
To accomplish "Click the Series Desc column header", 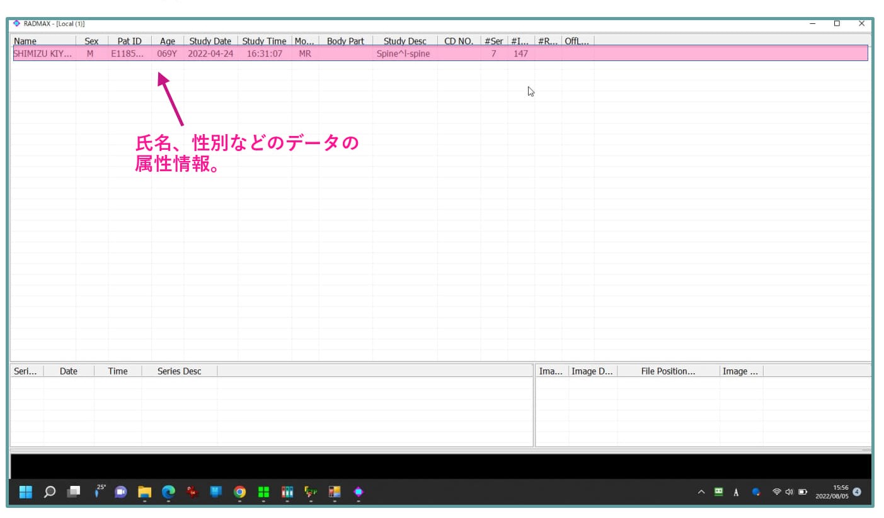I will pyautogui.click(x=179, y=371).
